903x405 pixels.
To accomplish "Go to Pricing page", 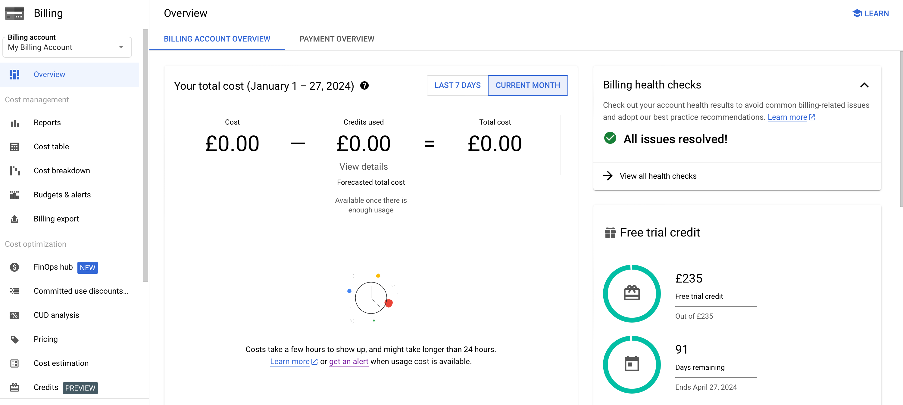I will coord(69,339).
